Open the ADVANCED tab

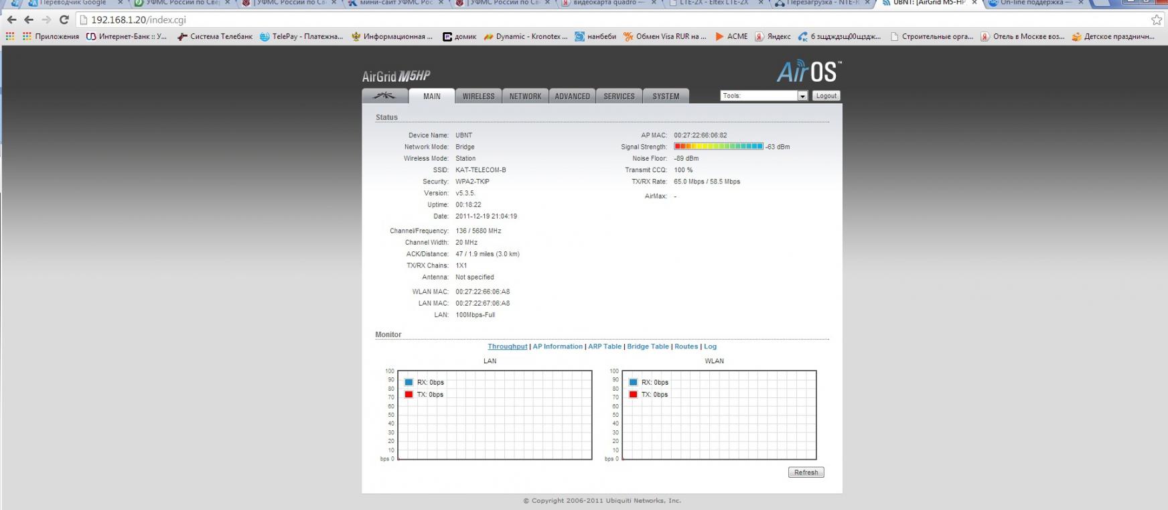[572, 96]
